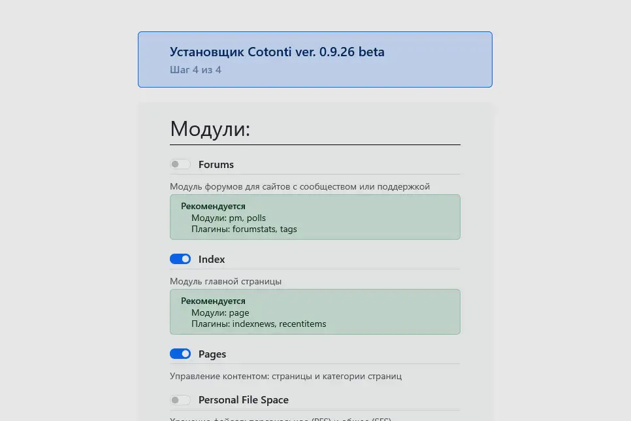
Task: Click the indexnews plugin name
Action: 251,324
